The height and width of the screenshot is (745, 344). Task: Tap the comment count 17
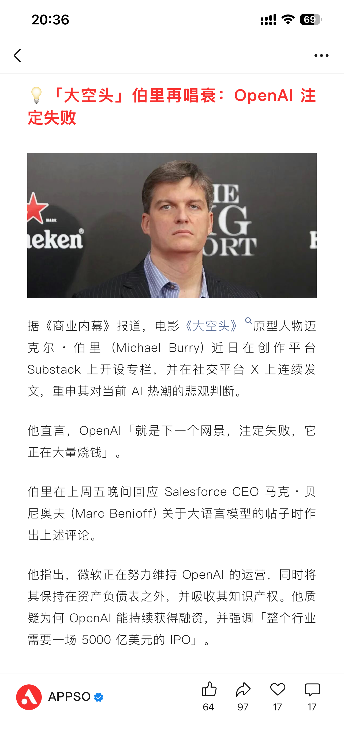(x=312, y=707)
